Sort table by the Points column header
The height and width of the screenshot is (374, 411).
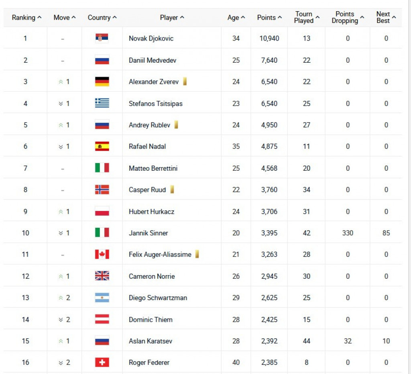click(x=269, y=18)
